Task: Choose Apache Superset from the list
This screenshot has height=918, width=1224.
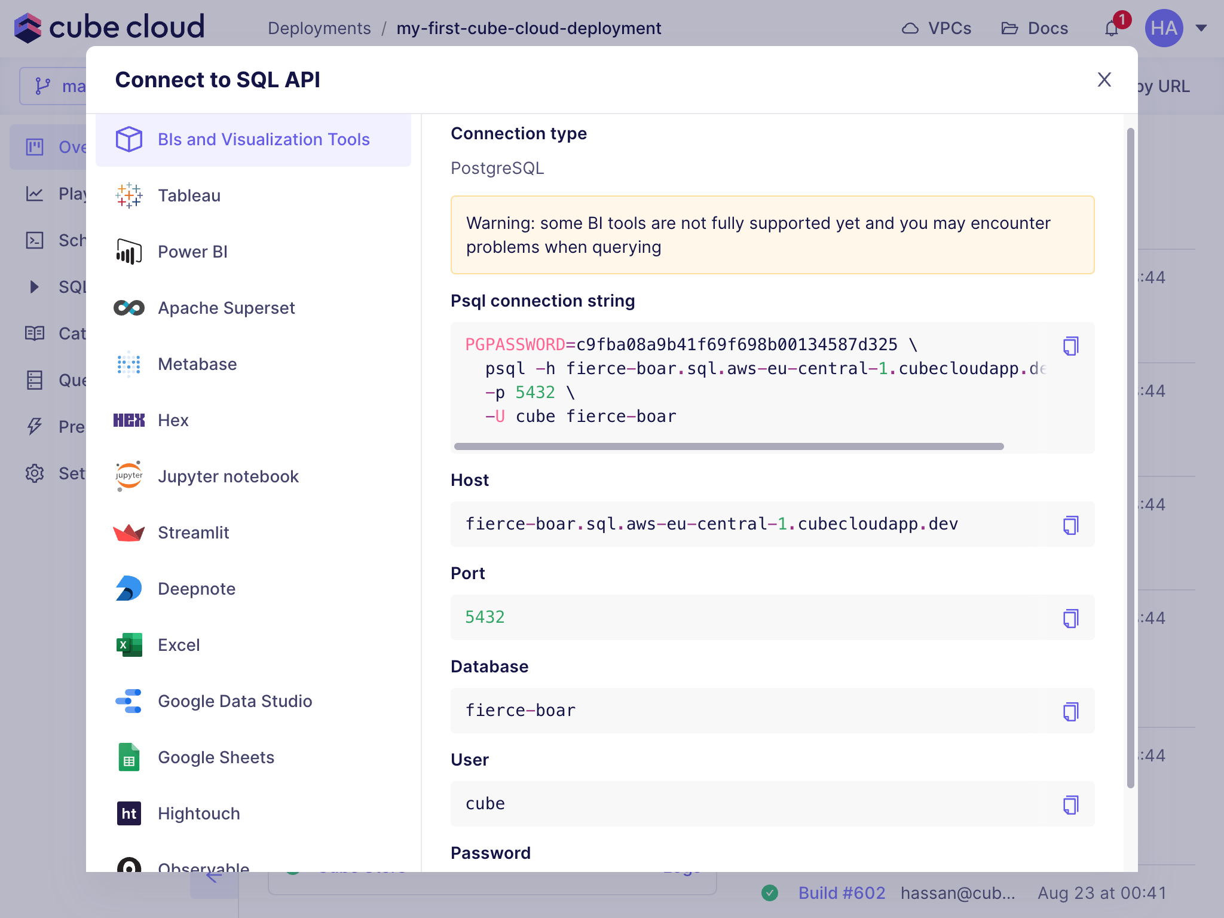Action: pyautogui.click(x=253, y=308)
